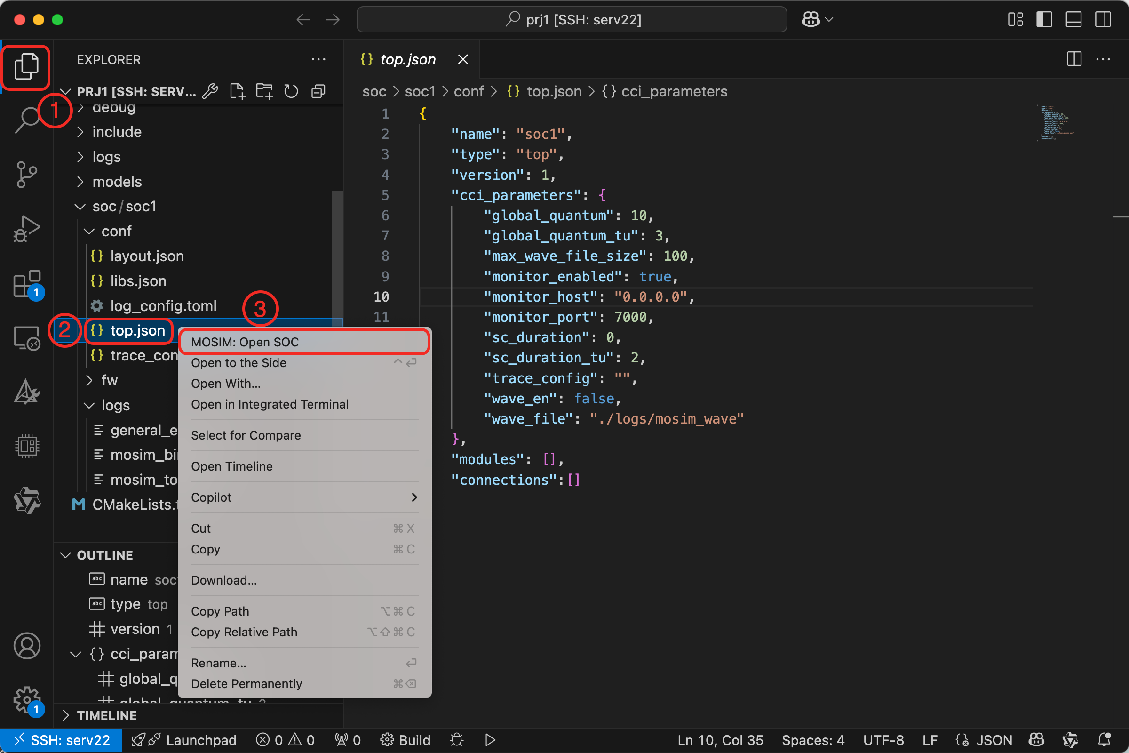Image resolution: width=1129 pixels, height=753 pixels.
Task: Toggle the primary side bar
Action: pos(1044,20)
